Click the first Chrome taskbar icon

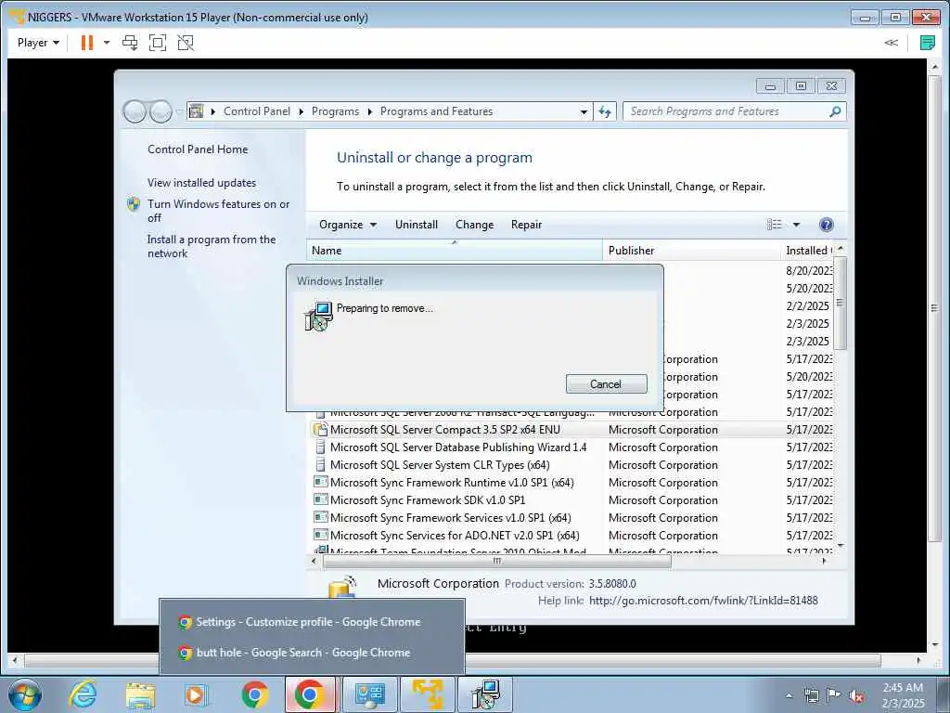click(254, 694)
